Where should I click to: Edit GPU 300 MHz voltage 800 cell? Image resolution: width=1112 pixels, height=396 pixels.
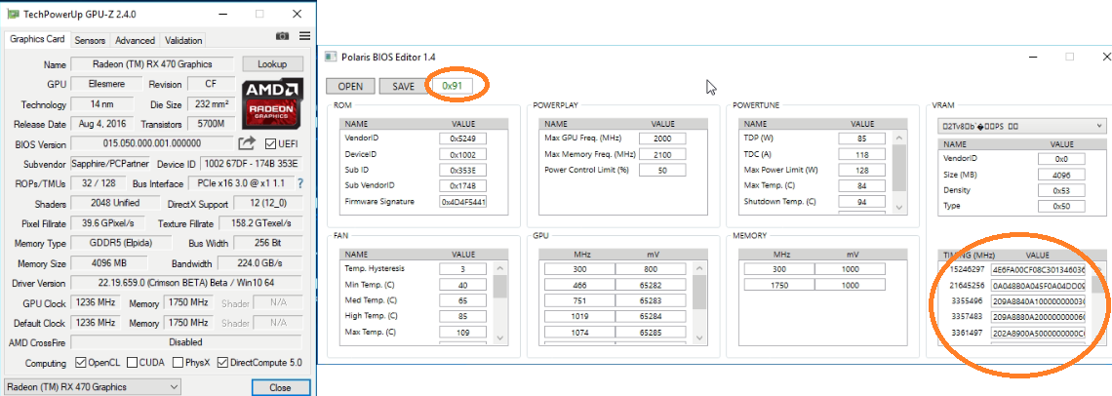pyautogui.click(x=651, y=269)
